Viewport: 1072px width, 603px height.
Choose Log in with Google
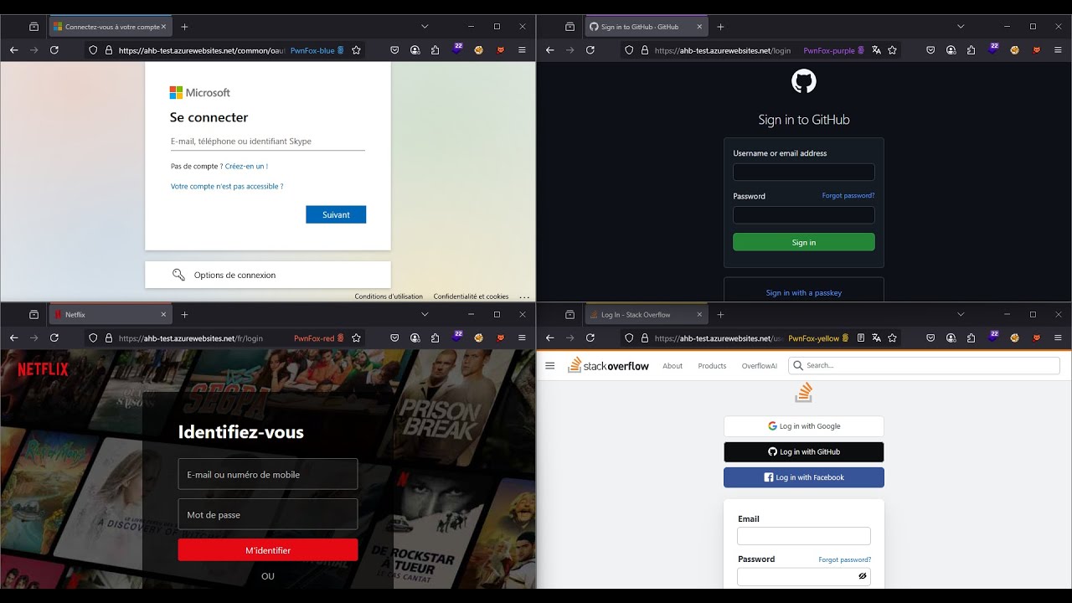(x=804, y=426)
